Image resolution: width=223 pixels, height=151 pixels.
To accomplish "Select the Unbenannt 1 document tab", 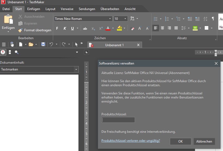I will [114, 45].
